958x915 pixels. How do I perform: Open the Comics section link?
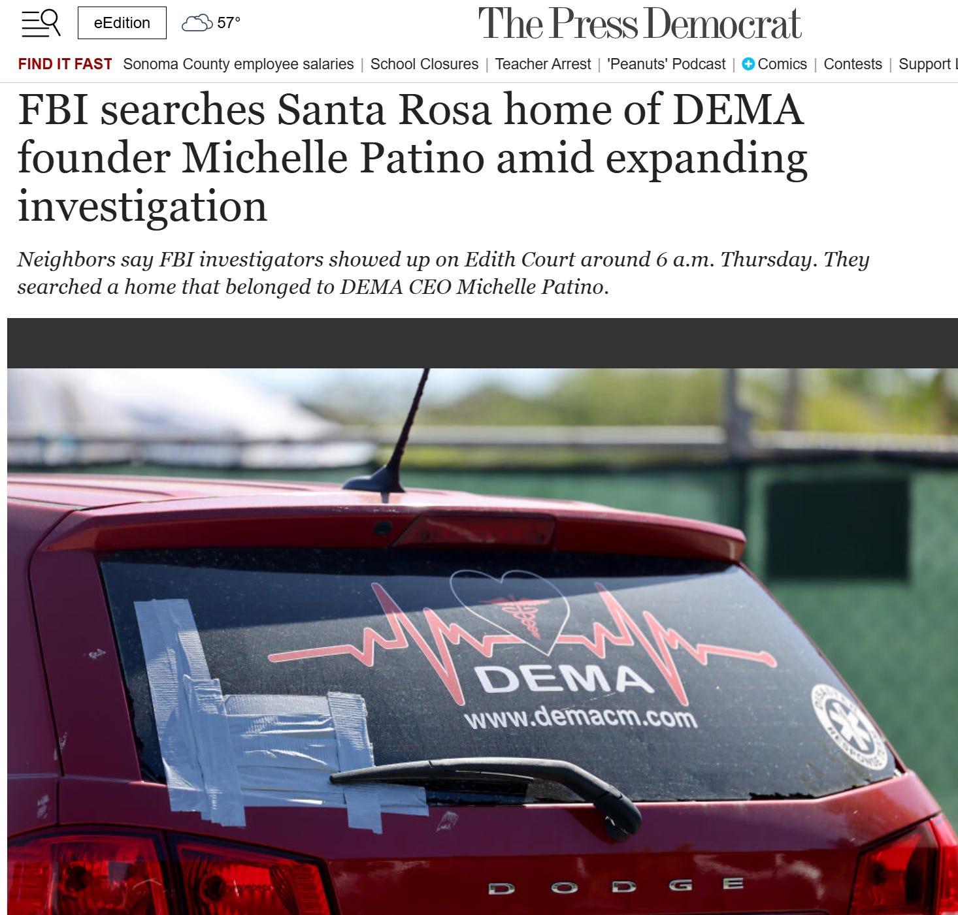[782, 64]
